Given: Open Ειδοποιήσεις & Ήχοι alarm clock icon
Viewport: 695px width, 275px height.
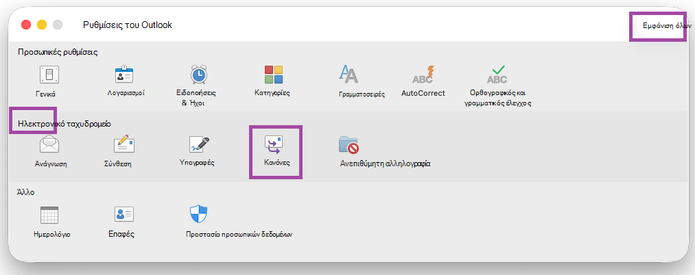Looking at the screenshot, I should click(199, 75).
